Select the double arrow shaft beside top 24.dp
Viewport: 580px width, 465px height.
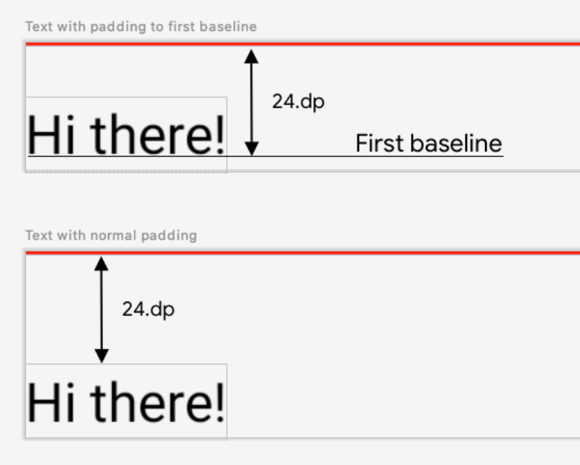click(250, 101)
